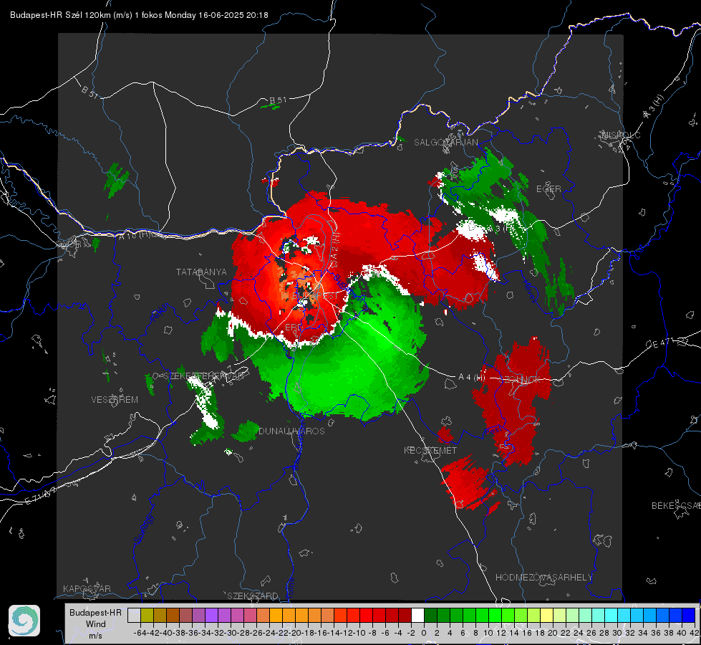
Task: Click the 'Budapest-HR Wind m/s' legend label
Action: click(96, 623)
